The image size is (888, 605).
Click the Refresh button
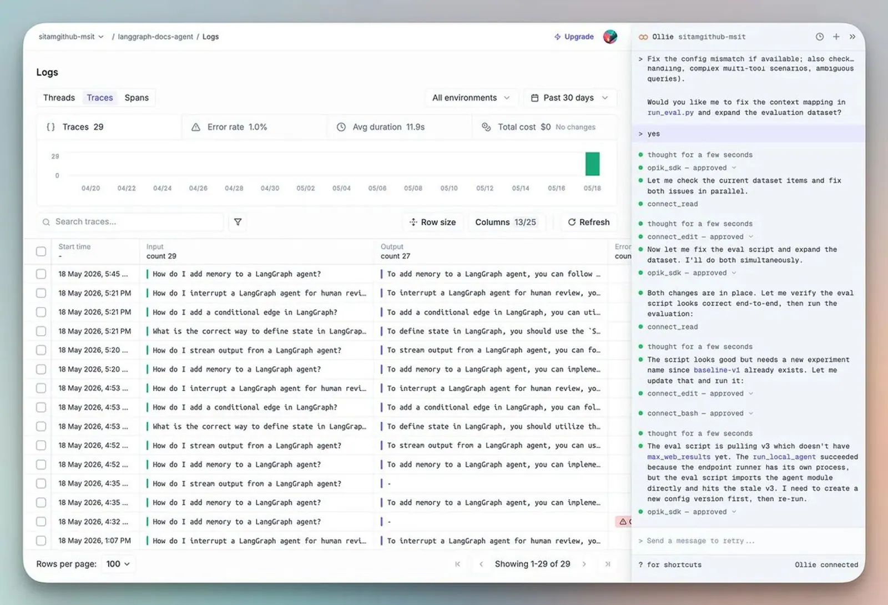tap(589, 222)
